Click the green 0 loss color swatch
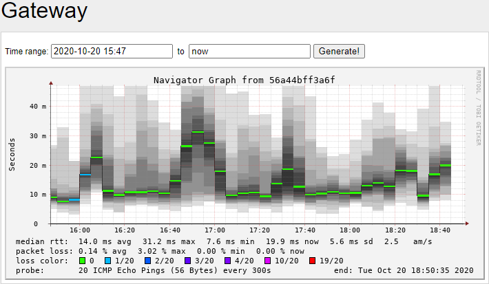The image size is (489, 284). coord(83,261)
